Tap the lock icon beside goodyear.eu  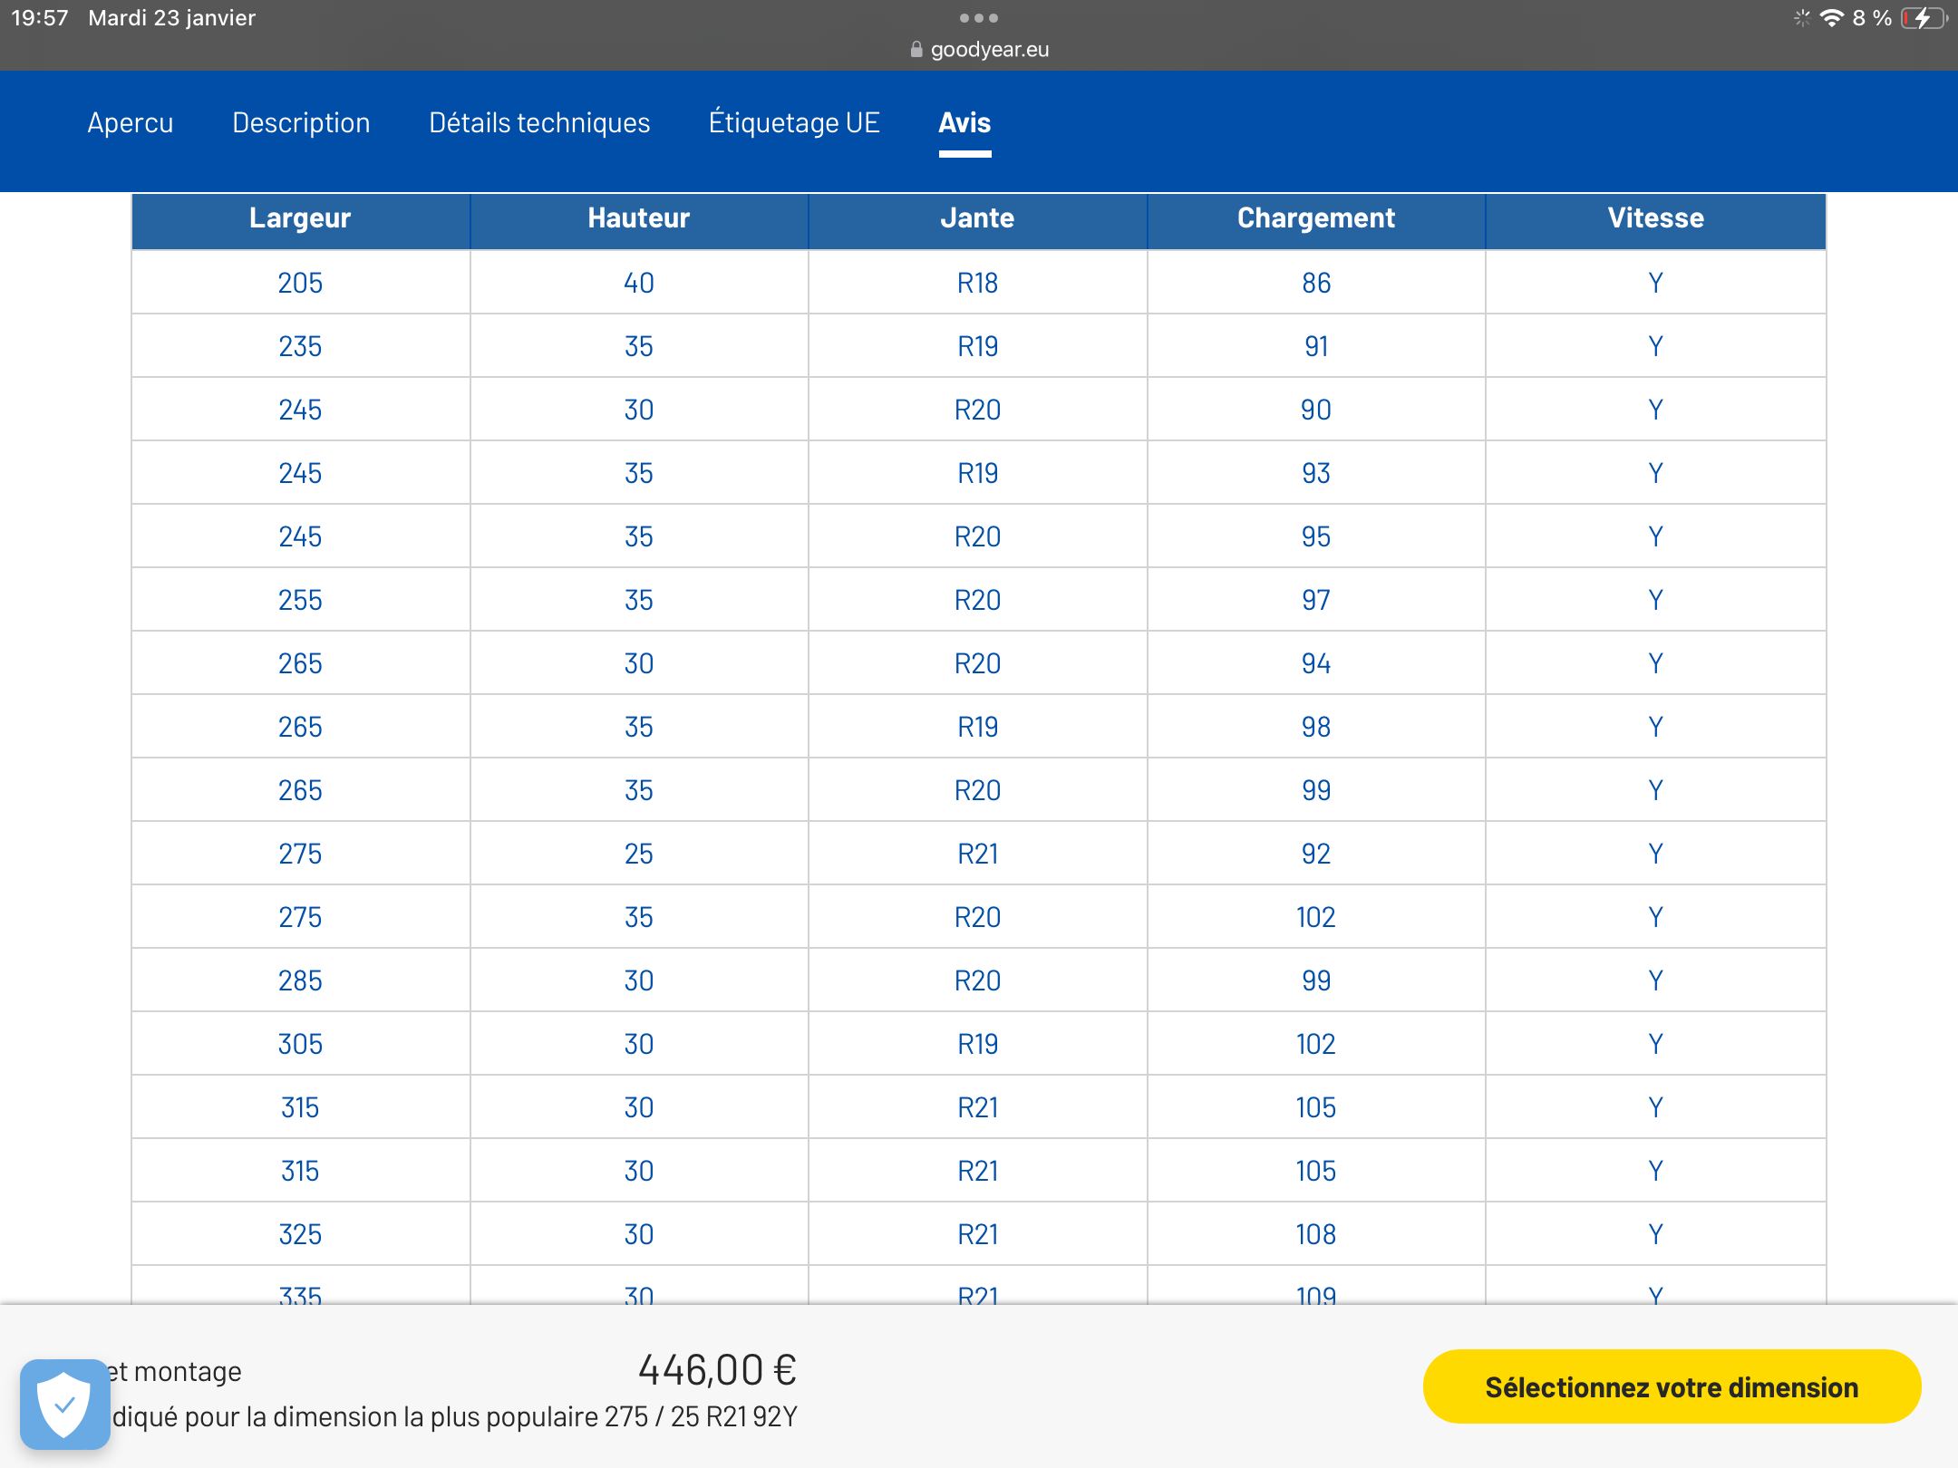[x=916, y=50]
